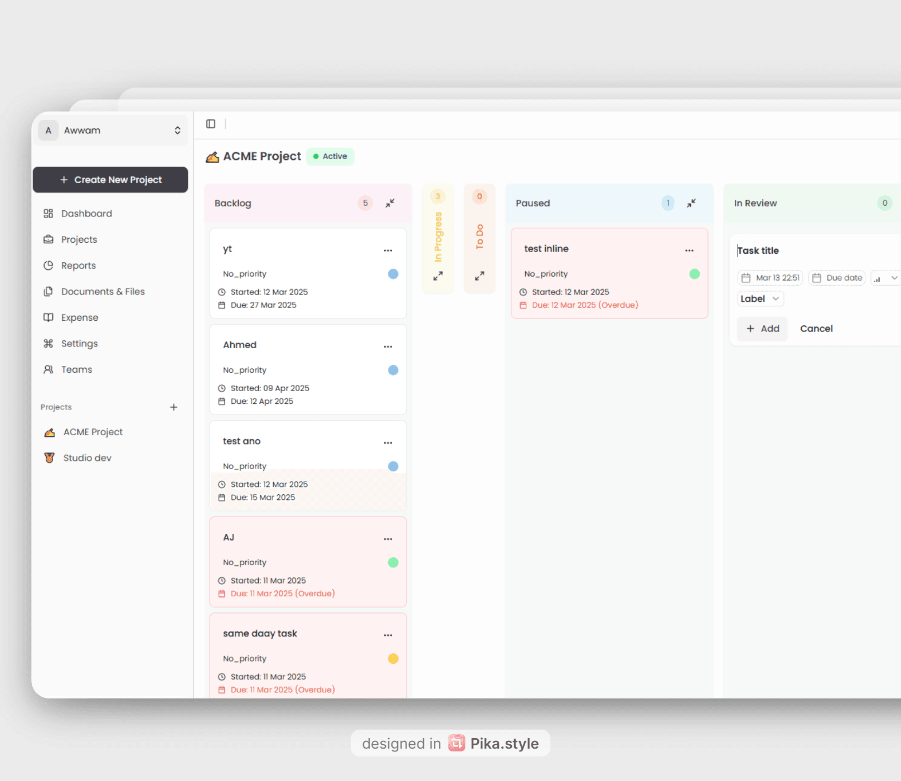The width and height of the screenshot is (901, 781).
Task: Expand the In Progress column
Action: [438, 276]
